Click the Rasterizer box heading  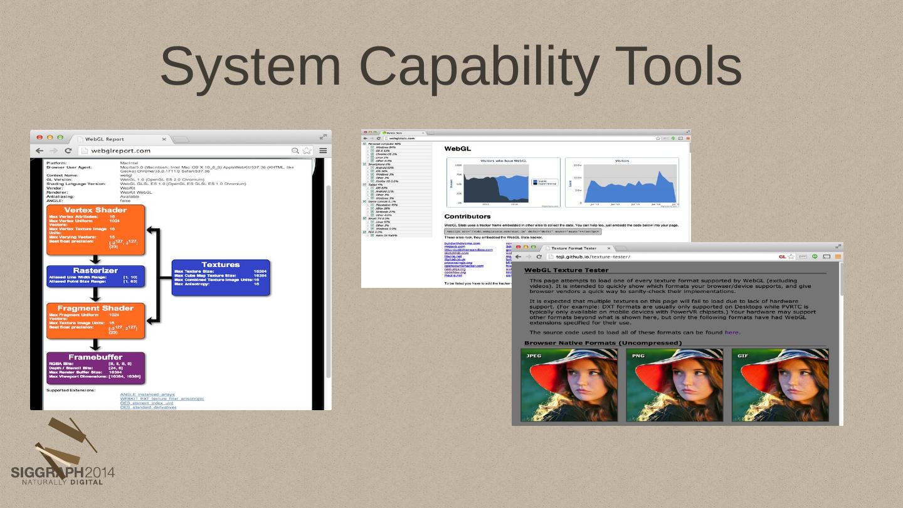click(x=95, y=270)
